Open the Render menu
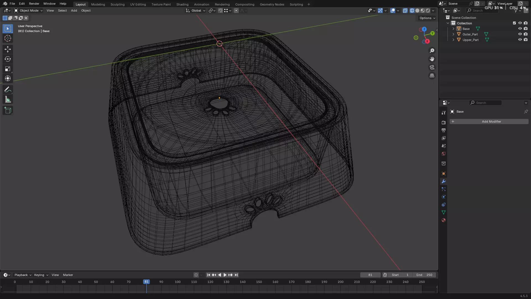 coord(34,4)
